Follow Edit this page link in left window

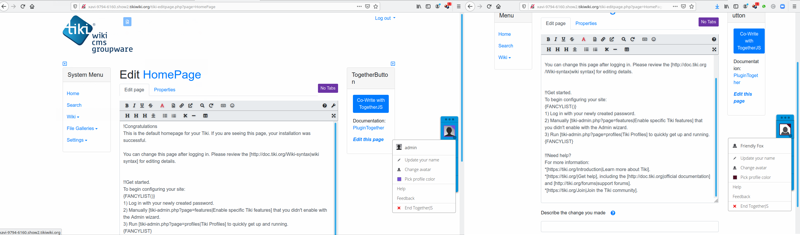pyautogui.click(x=368, y=140)
